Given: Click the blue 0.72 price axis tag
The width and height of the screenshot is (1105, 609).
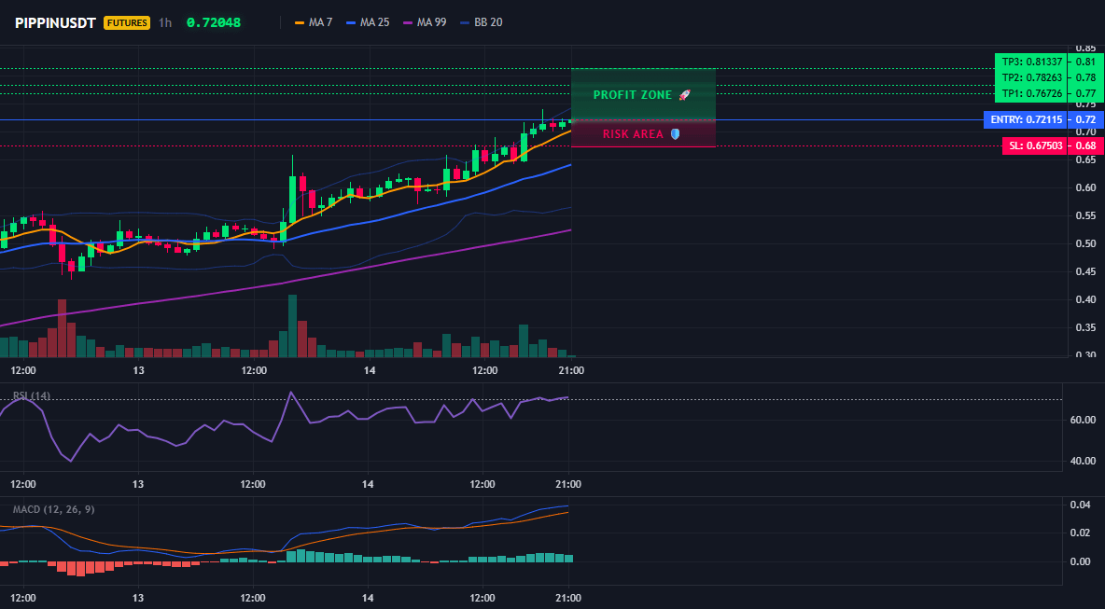Looking at the screenshot, I should click(x=1086, y=119).
